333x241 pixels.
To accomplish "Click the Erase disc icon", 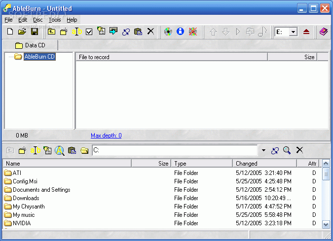I will 193,32.
